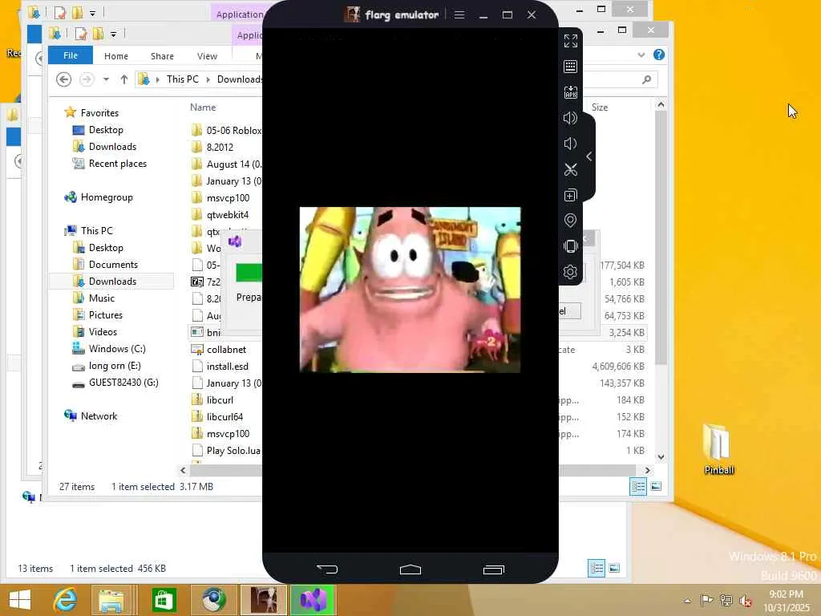821x616 pixels.
Task: Toggle fullscreen in the emulator sidebar
Action: [x=570, y=41]
